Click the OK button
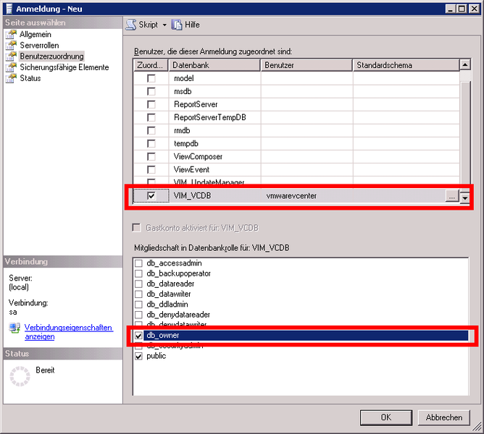484x434 pixels. point(386,417)
